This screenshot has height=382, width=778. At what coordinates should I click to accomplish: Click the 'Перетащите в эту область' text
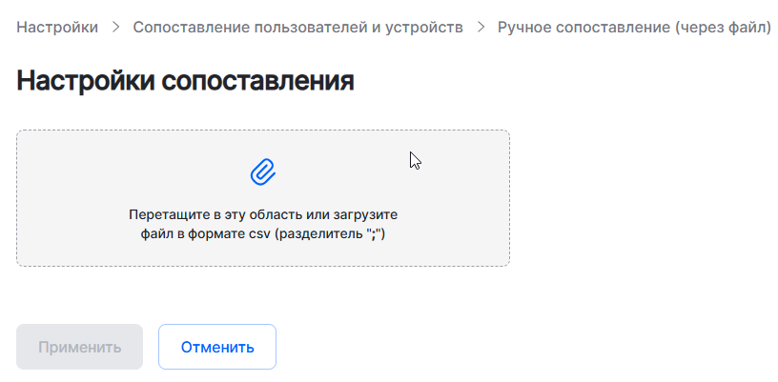coord(205,215)
